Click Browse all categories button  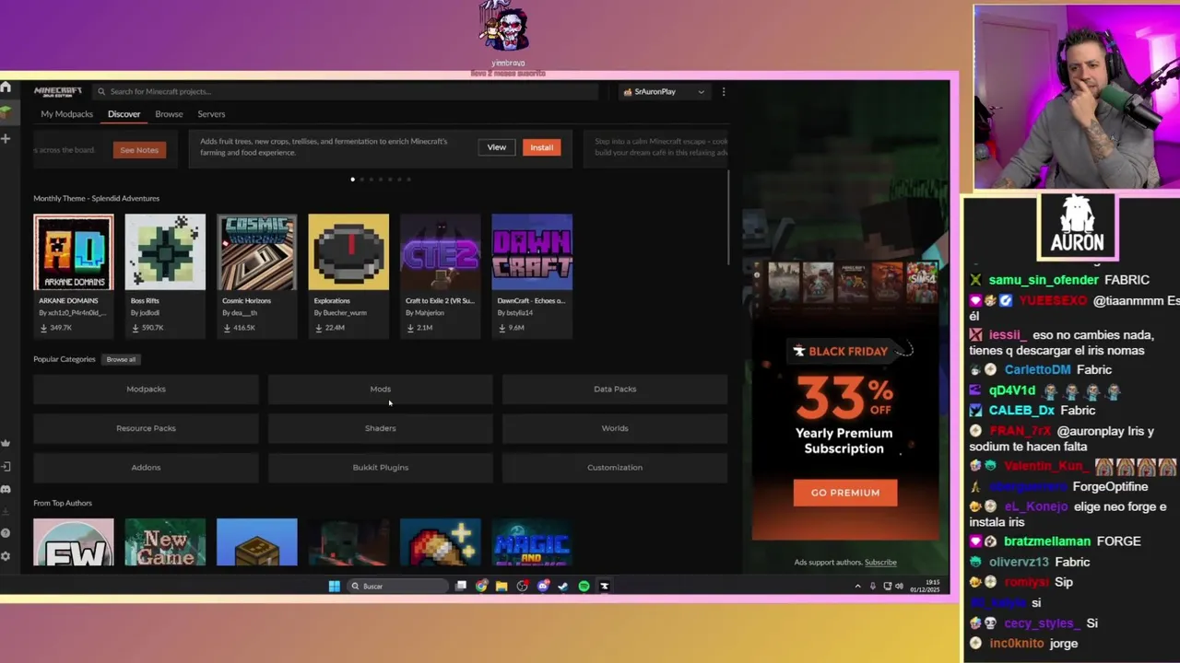pyautogui.click(x=121, y=359)
